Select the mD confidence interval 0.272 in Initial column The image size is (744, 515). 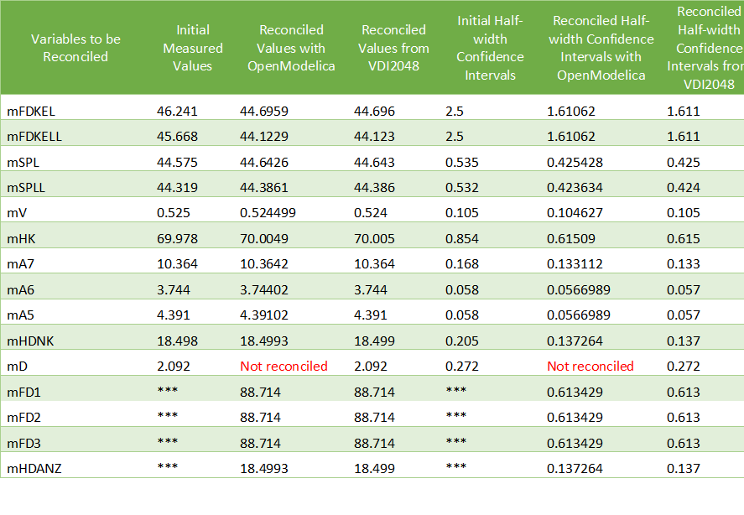460,367
